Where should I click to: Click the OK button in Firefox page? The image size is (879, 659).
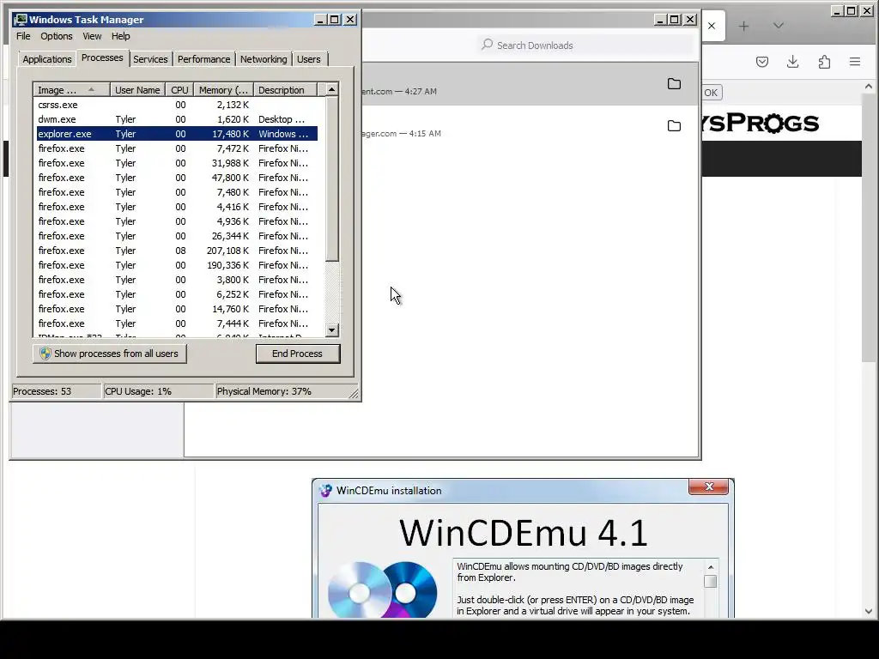[x=712, y=93]
